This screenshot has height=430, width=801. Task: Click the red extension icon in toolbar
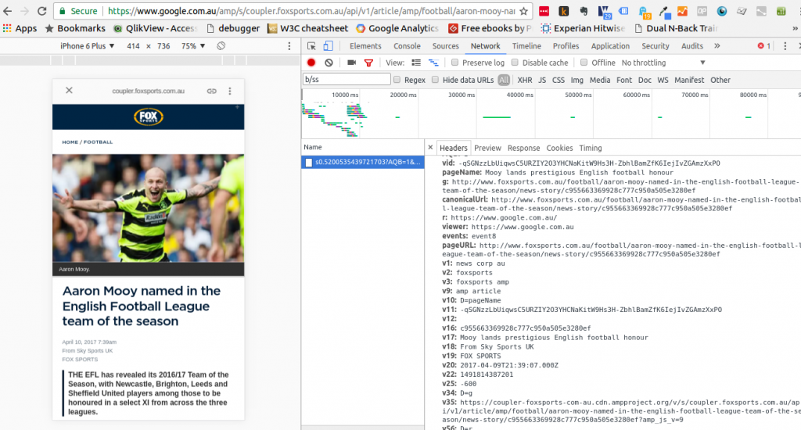544,11
